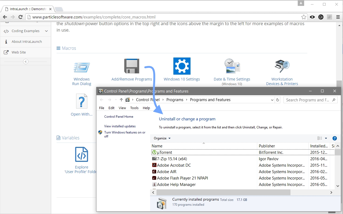Viewport: 343px width, 214px height.
Task: Open the View menu
Action: pyautogui.click(x=122, y=108)
